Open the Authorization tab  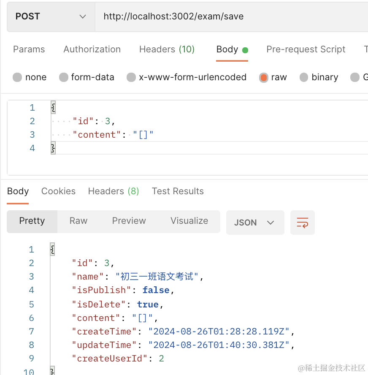(x=92, y=49)
